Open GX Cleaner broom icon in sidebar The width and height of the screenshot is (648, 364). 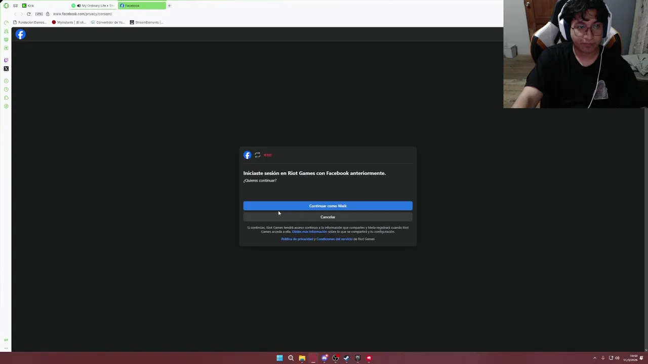click(x=6, y=31)
